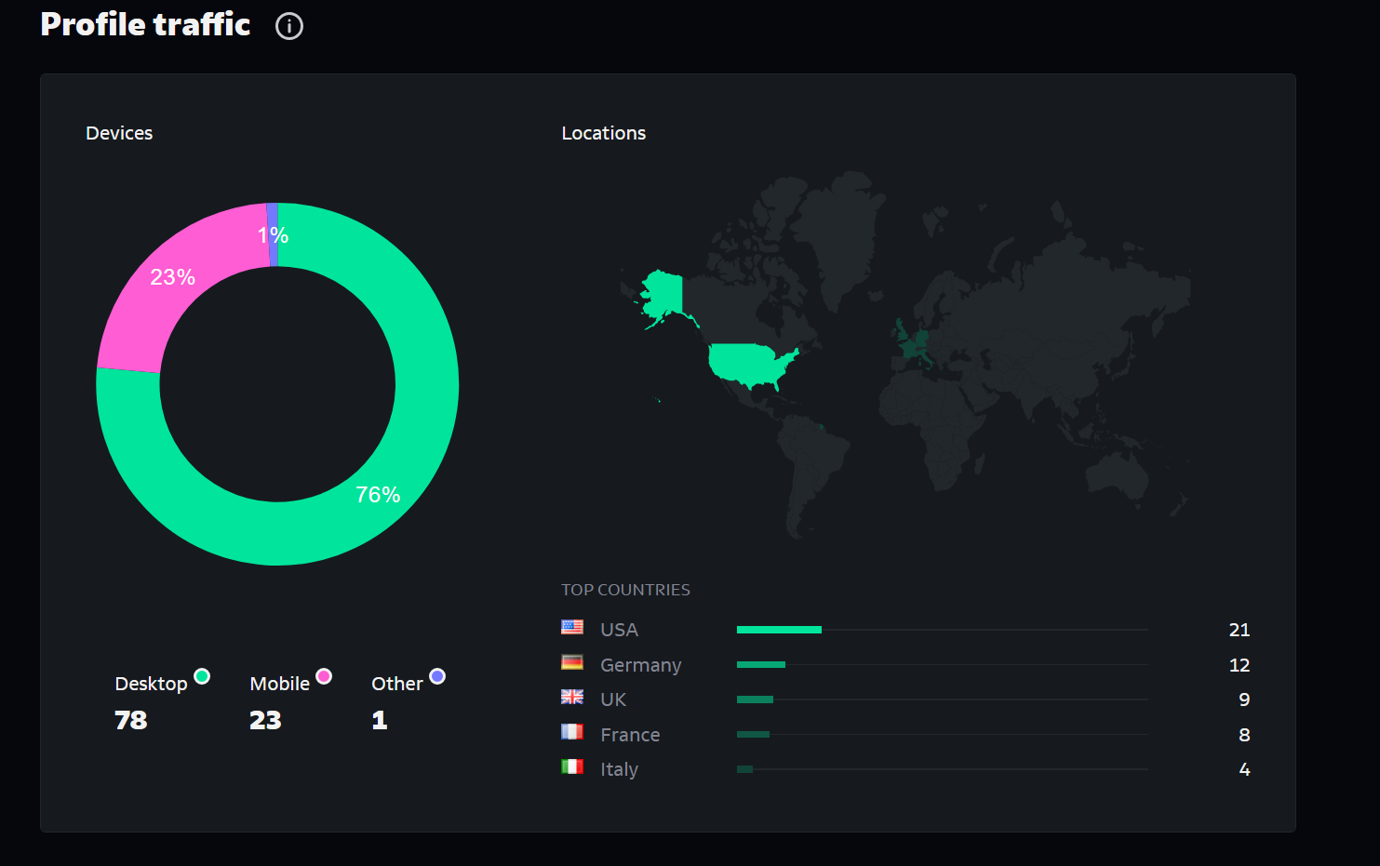Click the UK traffic bar
Image resolution: width=1380 pixels, height=866 pixels.
pos(755,699)
